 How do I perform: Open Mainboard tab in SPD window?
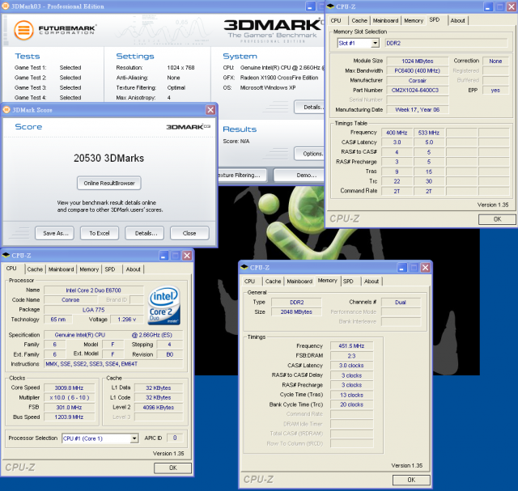(385, 20)
